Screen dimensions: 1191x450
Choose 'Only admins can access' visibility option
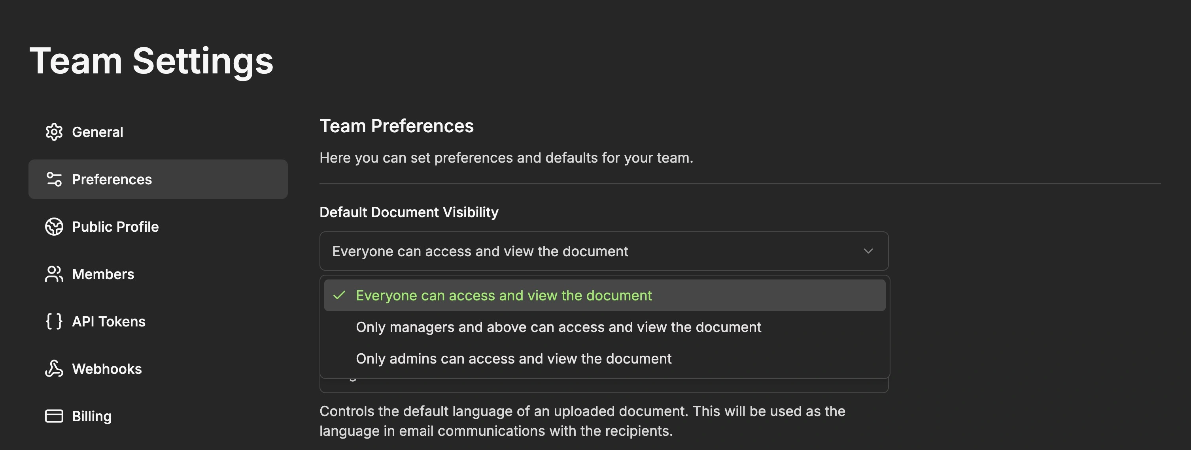pyautogui.click(x=513, y=358)
